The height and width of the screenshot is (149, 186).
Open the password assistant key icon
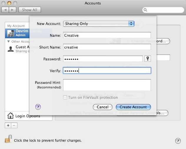(x=147, y=58)
